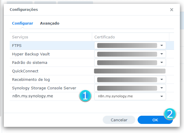Click the Certificado column header
The image size is (184, 133).
point(104,37)
